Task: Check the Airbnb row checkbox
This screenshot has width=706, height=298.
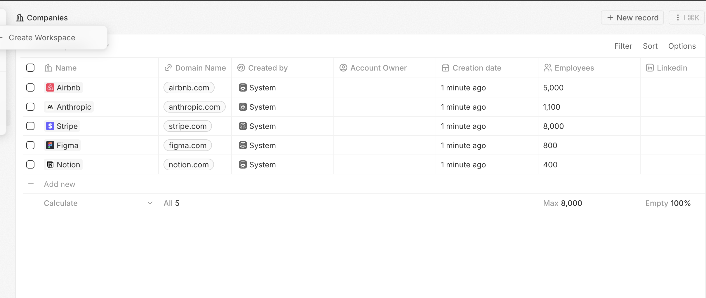Action: pyautogui.click(x=30, y=87)
